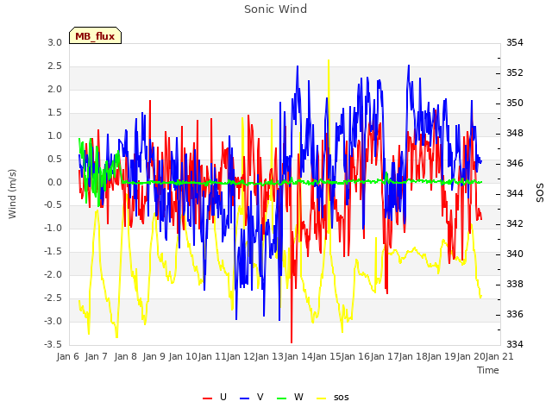The height and width of the screenshot is (414, 552).
Task: Click the -3.0 wind axis value
Action: tap(53, 321)
